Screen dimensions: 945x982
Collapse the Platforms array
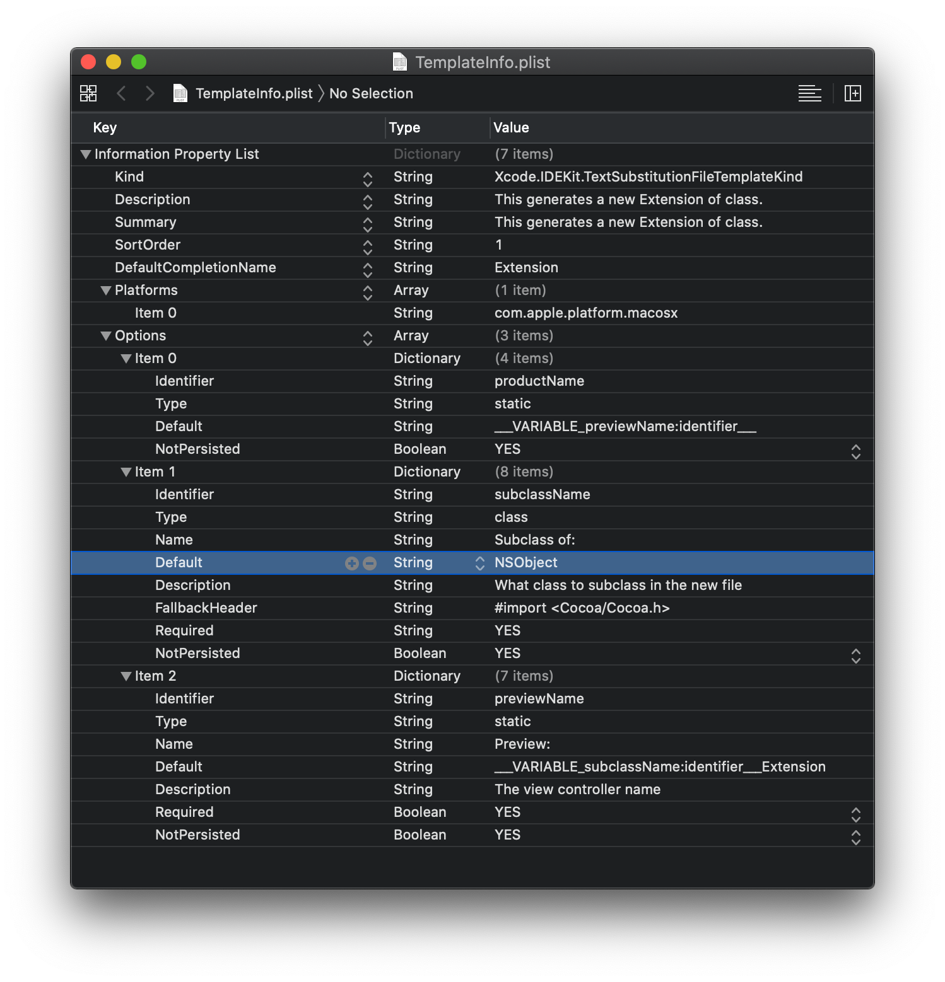[x=106, y=291]
